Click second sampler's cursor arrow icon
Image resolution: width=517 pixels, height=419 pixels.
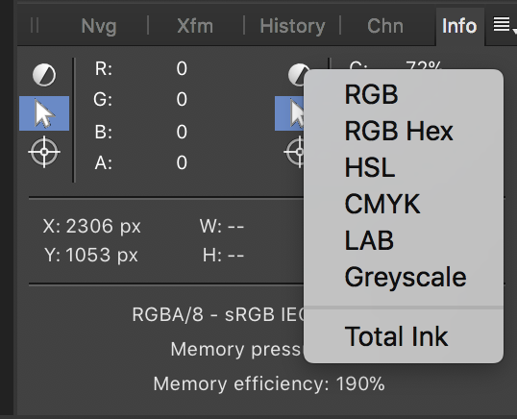click(x=289, y=113)
